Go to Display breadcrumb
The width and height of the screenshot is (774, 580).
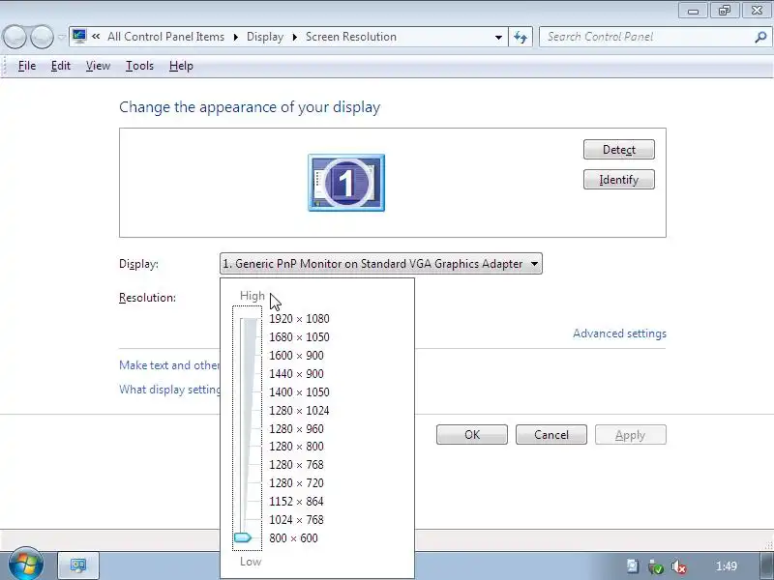265,37
